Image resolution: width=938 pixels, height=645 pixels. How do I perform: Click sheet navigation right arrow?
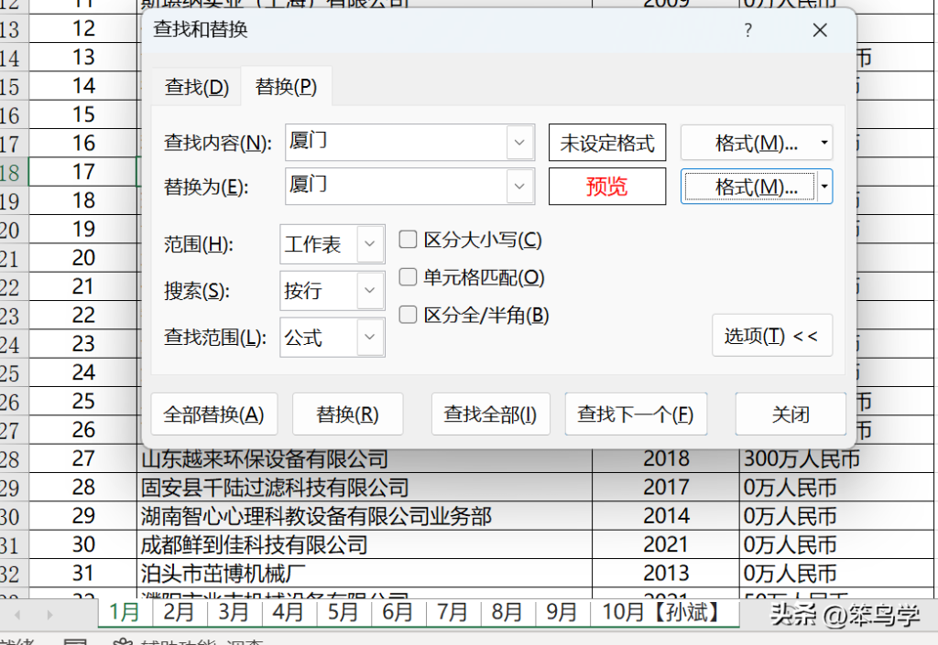point(49,615)
